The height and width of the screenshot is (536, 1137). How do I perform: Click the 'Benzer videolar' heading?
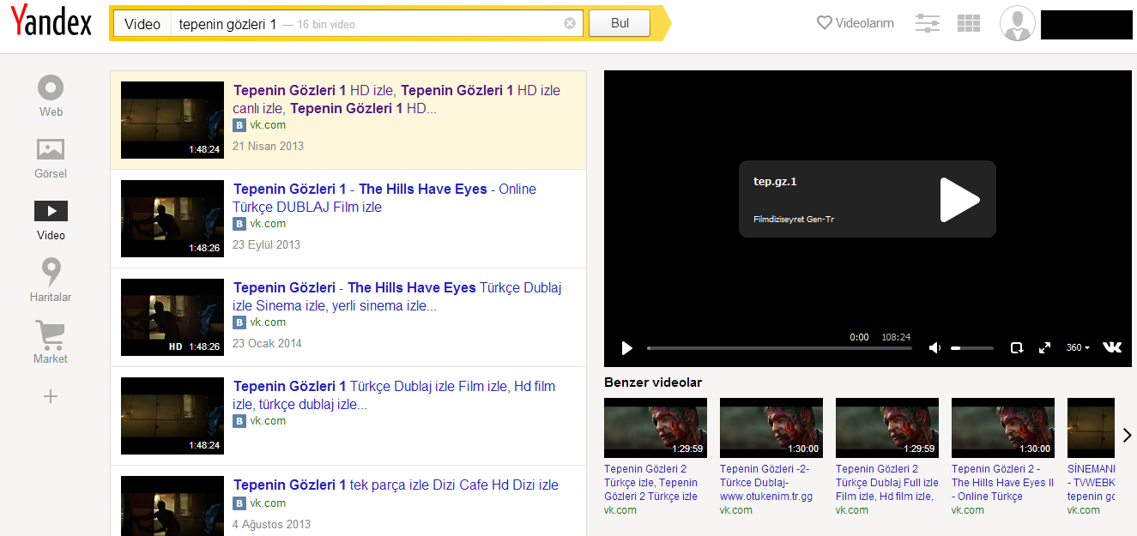653,382
